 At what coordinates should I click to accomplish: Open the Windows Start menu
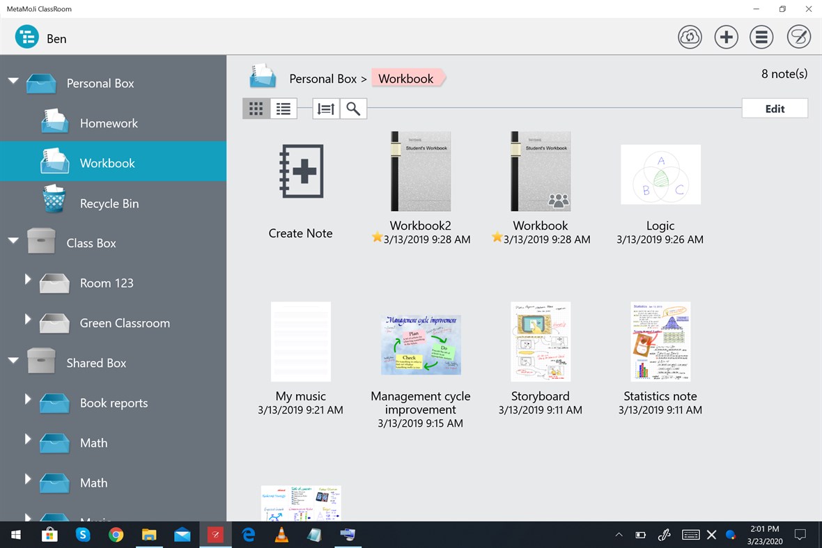click(15, 534)
